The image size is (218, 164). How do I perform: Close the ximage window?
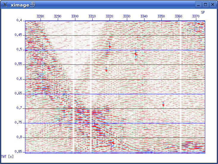(x=213, y=4)
